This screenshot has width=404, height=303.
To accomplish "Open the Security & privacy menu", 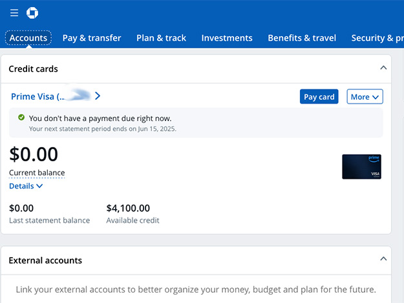I will click(x=377, y=38).
